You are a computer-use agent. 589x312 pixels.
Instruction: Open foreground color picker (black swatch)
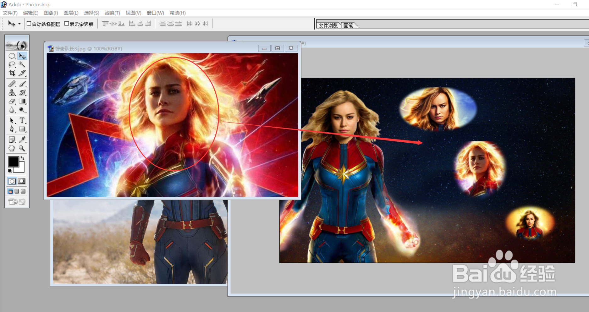pos(13,161)
